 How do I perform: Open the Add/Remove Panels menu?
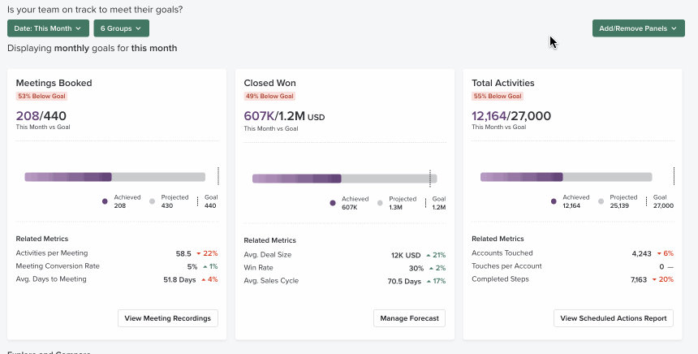click(638, 28)
